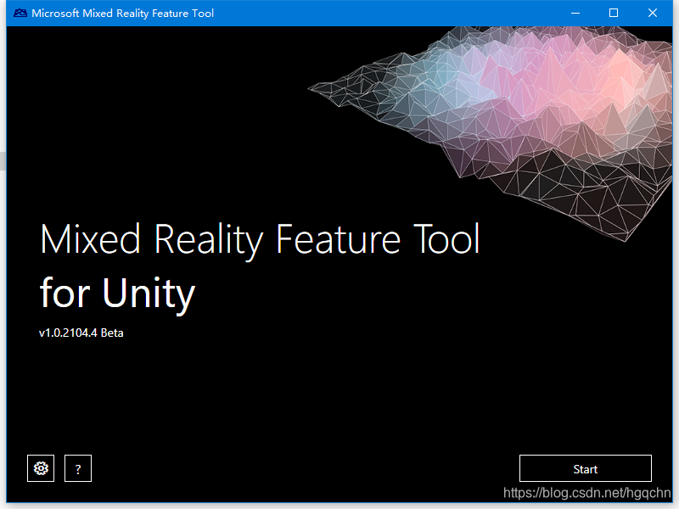Screen dimensions: 679x509
Task: Minimize the Mixed Reality Feature Tool window
Action: click(x=575, y=13)
